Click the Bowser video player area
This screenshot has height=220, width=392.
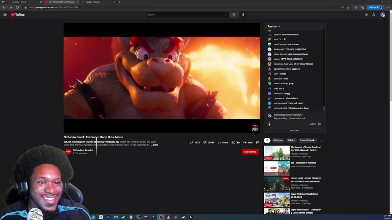(162, 78)
